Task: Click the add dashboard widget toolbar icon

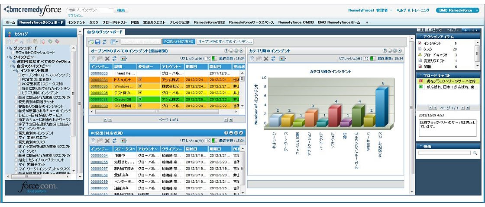Action: point(91,41)
